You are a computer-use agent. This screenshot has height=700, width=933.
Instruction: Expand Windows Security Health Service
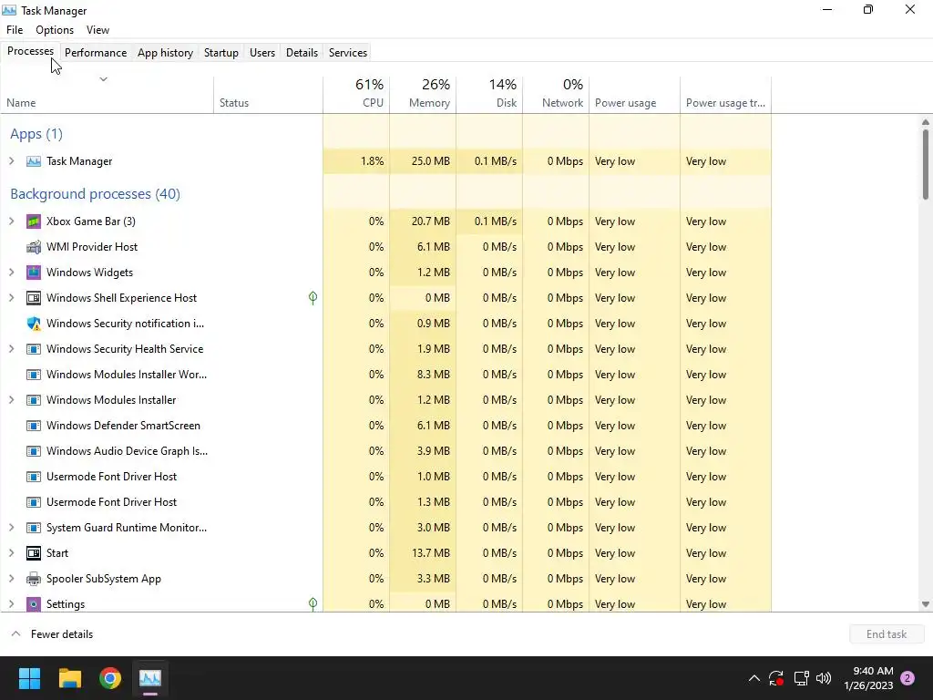(x=11, y=349)
